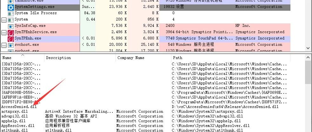Select the AppResolver.dll entry
This screenshot has height=132, width=312.
(18, 126)
